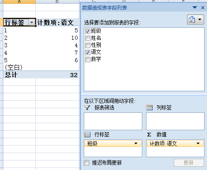Expand the 行标签 filter dropdown in sheet
The width and height of the screenshot is (207, 170).
pyautogui.click(x=32, y=22)
